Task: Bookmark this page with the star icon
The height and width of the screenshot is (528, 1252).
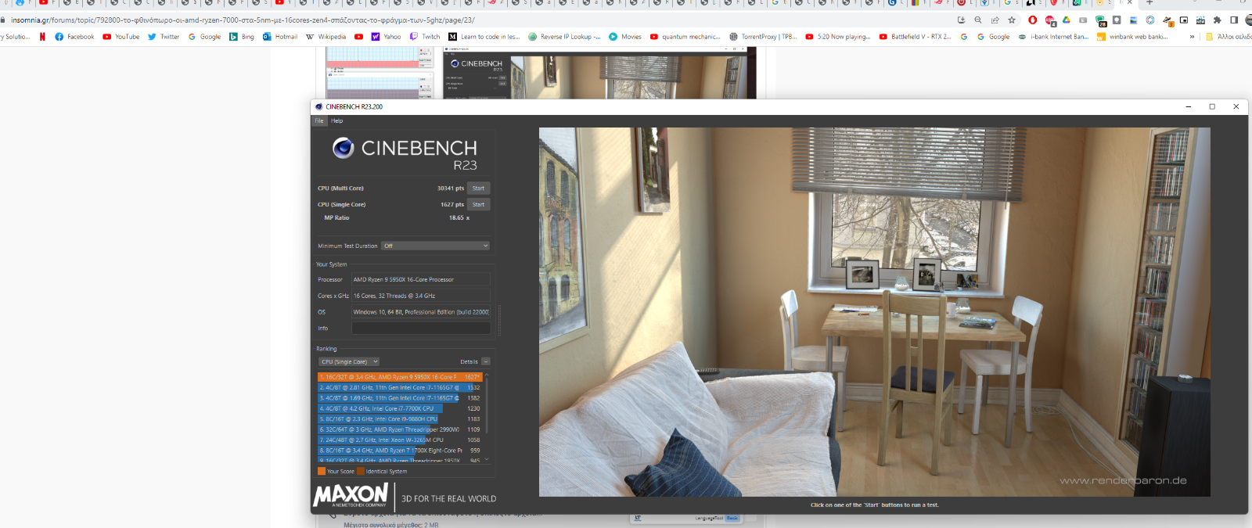Action: point(1012,20)
